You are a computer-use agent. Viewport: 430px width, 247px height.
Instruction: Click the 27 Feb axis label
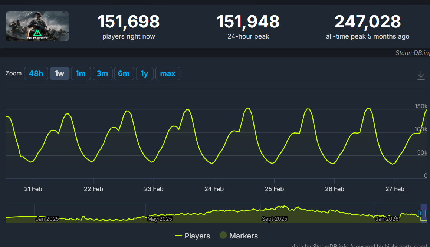(395, 189)
